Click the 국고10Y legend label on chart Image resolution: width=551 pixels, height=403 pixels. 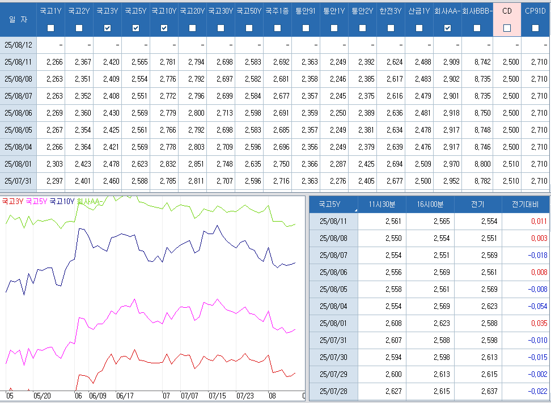point(62,201)
